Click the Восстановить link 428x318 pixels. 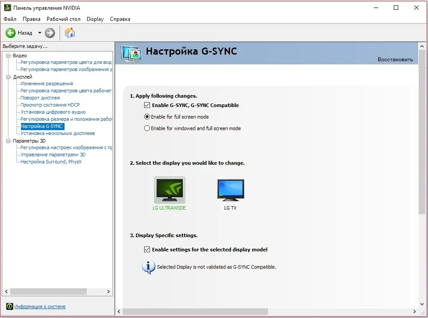tap(395, 60)
